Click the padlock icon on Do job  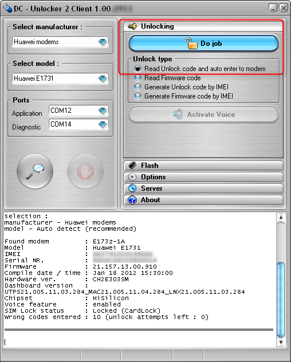click(x=191, y=43)
